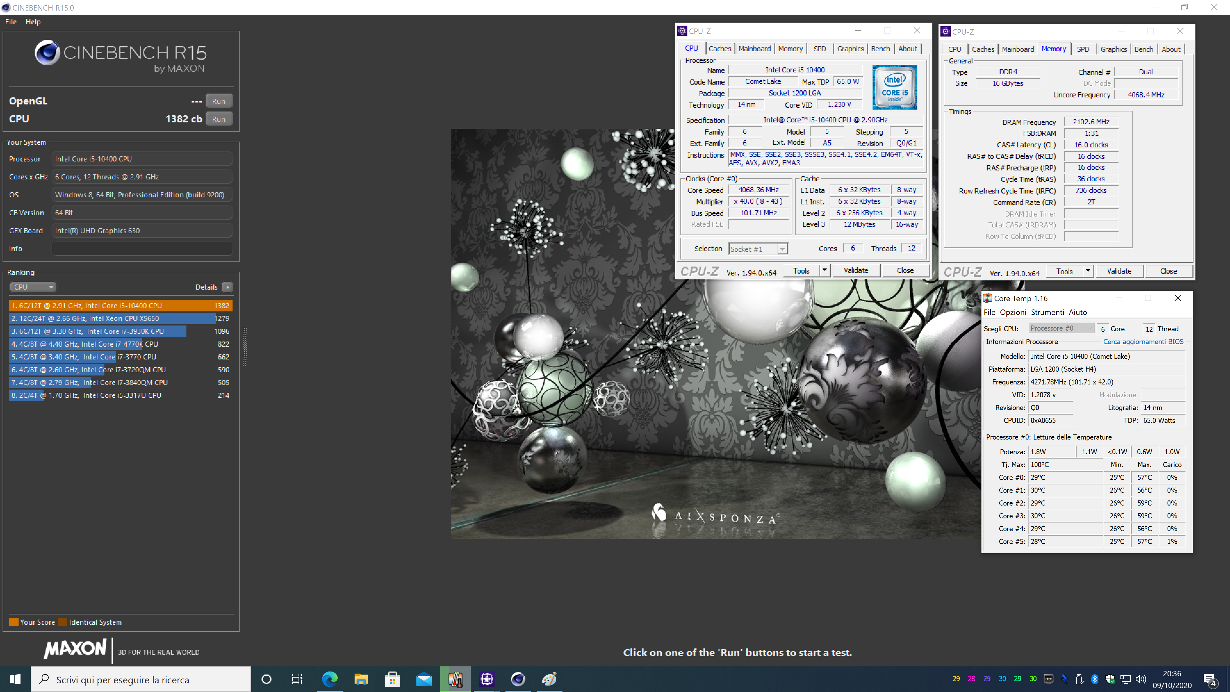The width and height of the screenshot is (1230, 692).
Task: Switch to SPD tab in the Memory CPU-Z window
Action: coord(1083,49)
